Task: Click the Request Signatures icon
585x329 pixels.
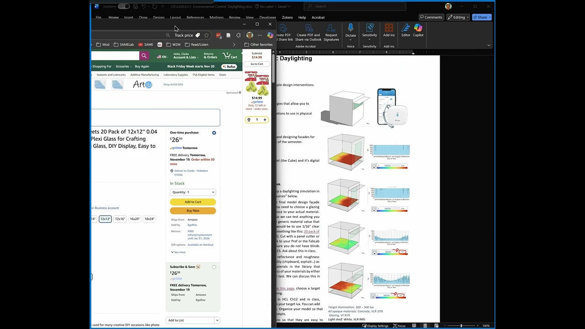Action: (331, 32)
